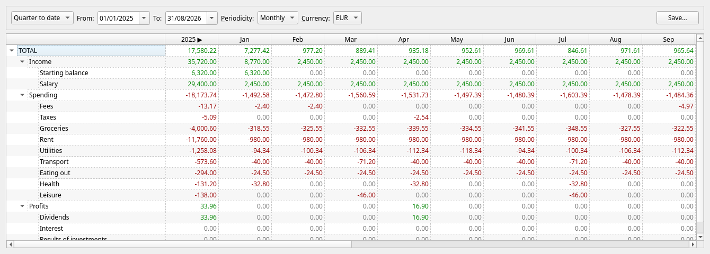This screenshot has height=254, width=710.
Task: Click the Save... button
Action: click(x=677, y=17)
